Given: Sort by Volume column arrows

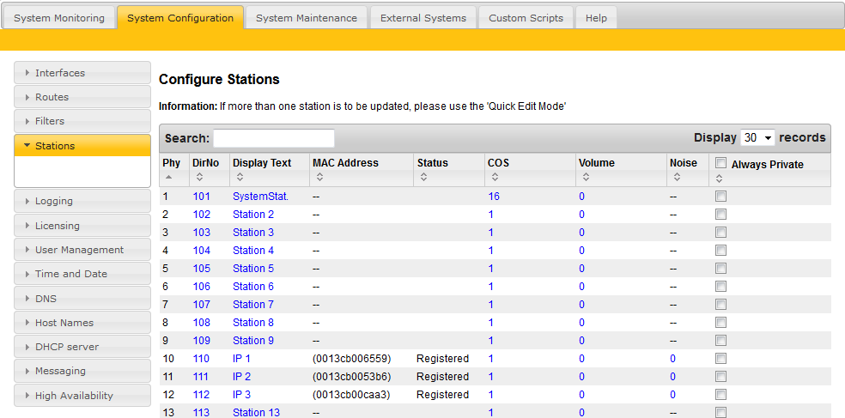Looking at the screenshot, I should tap(585, 177).
